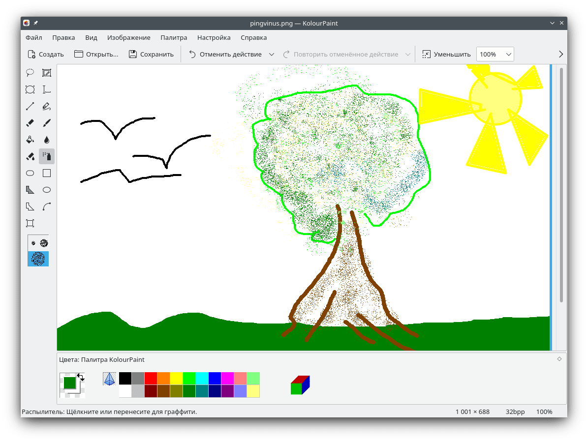Screen dimensions: 588x442
Task: Open the Изображение menu
Action: [x=128, y=37]
